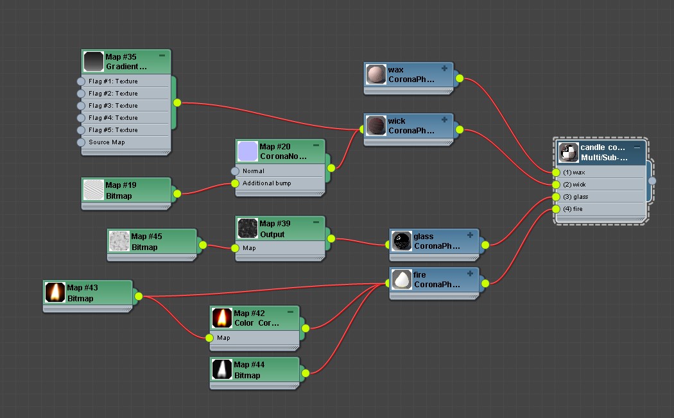
Task: Click the Source Map input socket
Action: point(81,142)
